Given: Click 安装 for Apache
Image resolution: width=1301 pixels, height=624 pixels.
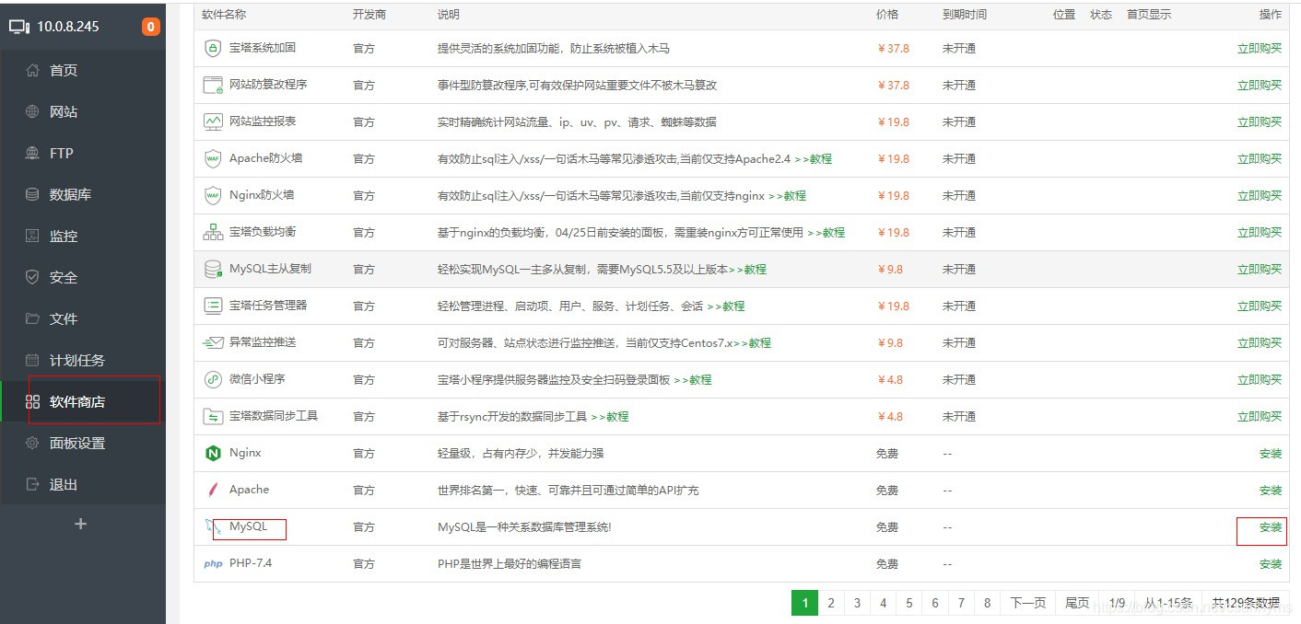Looking at the screenshot, I should 1271,490.
